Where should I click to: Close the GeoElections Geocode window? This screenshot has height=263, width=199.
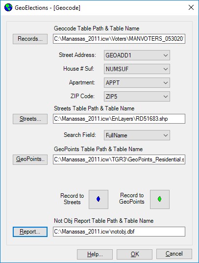(191, 7)
